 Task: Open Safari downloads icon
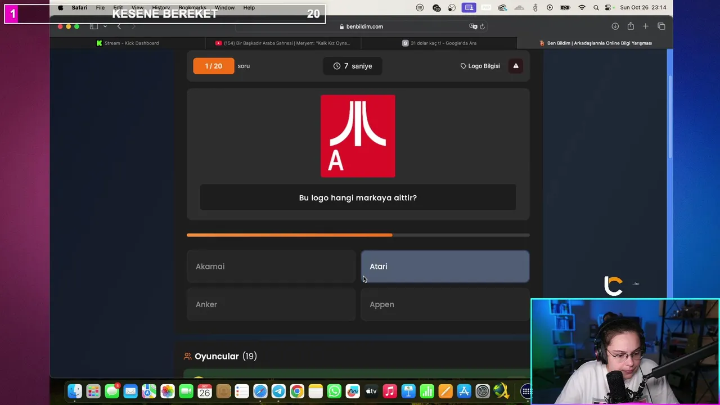[x=615, y=26]
